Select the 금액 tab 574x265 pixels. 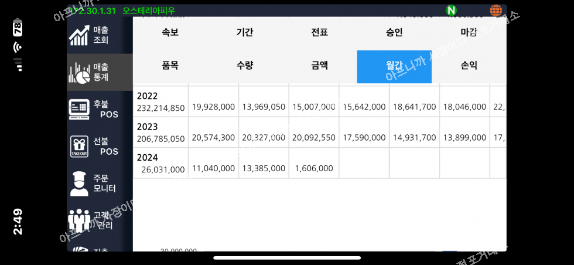click(319, 66)
